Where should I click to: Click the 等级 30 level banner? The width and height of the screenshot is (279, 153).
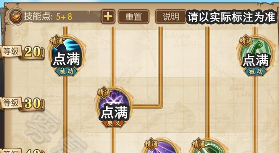click(x=22, y=104)
